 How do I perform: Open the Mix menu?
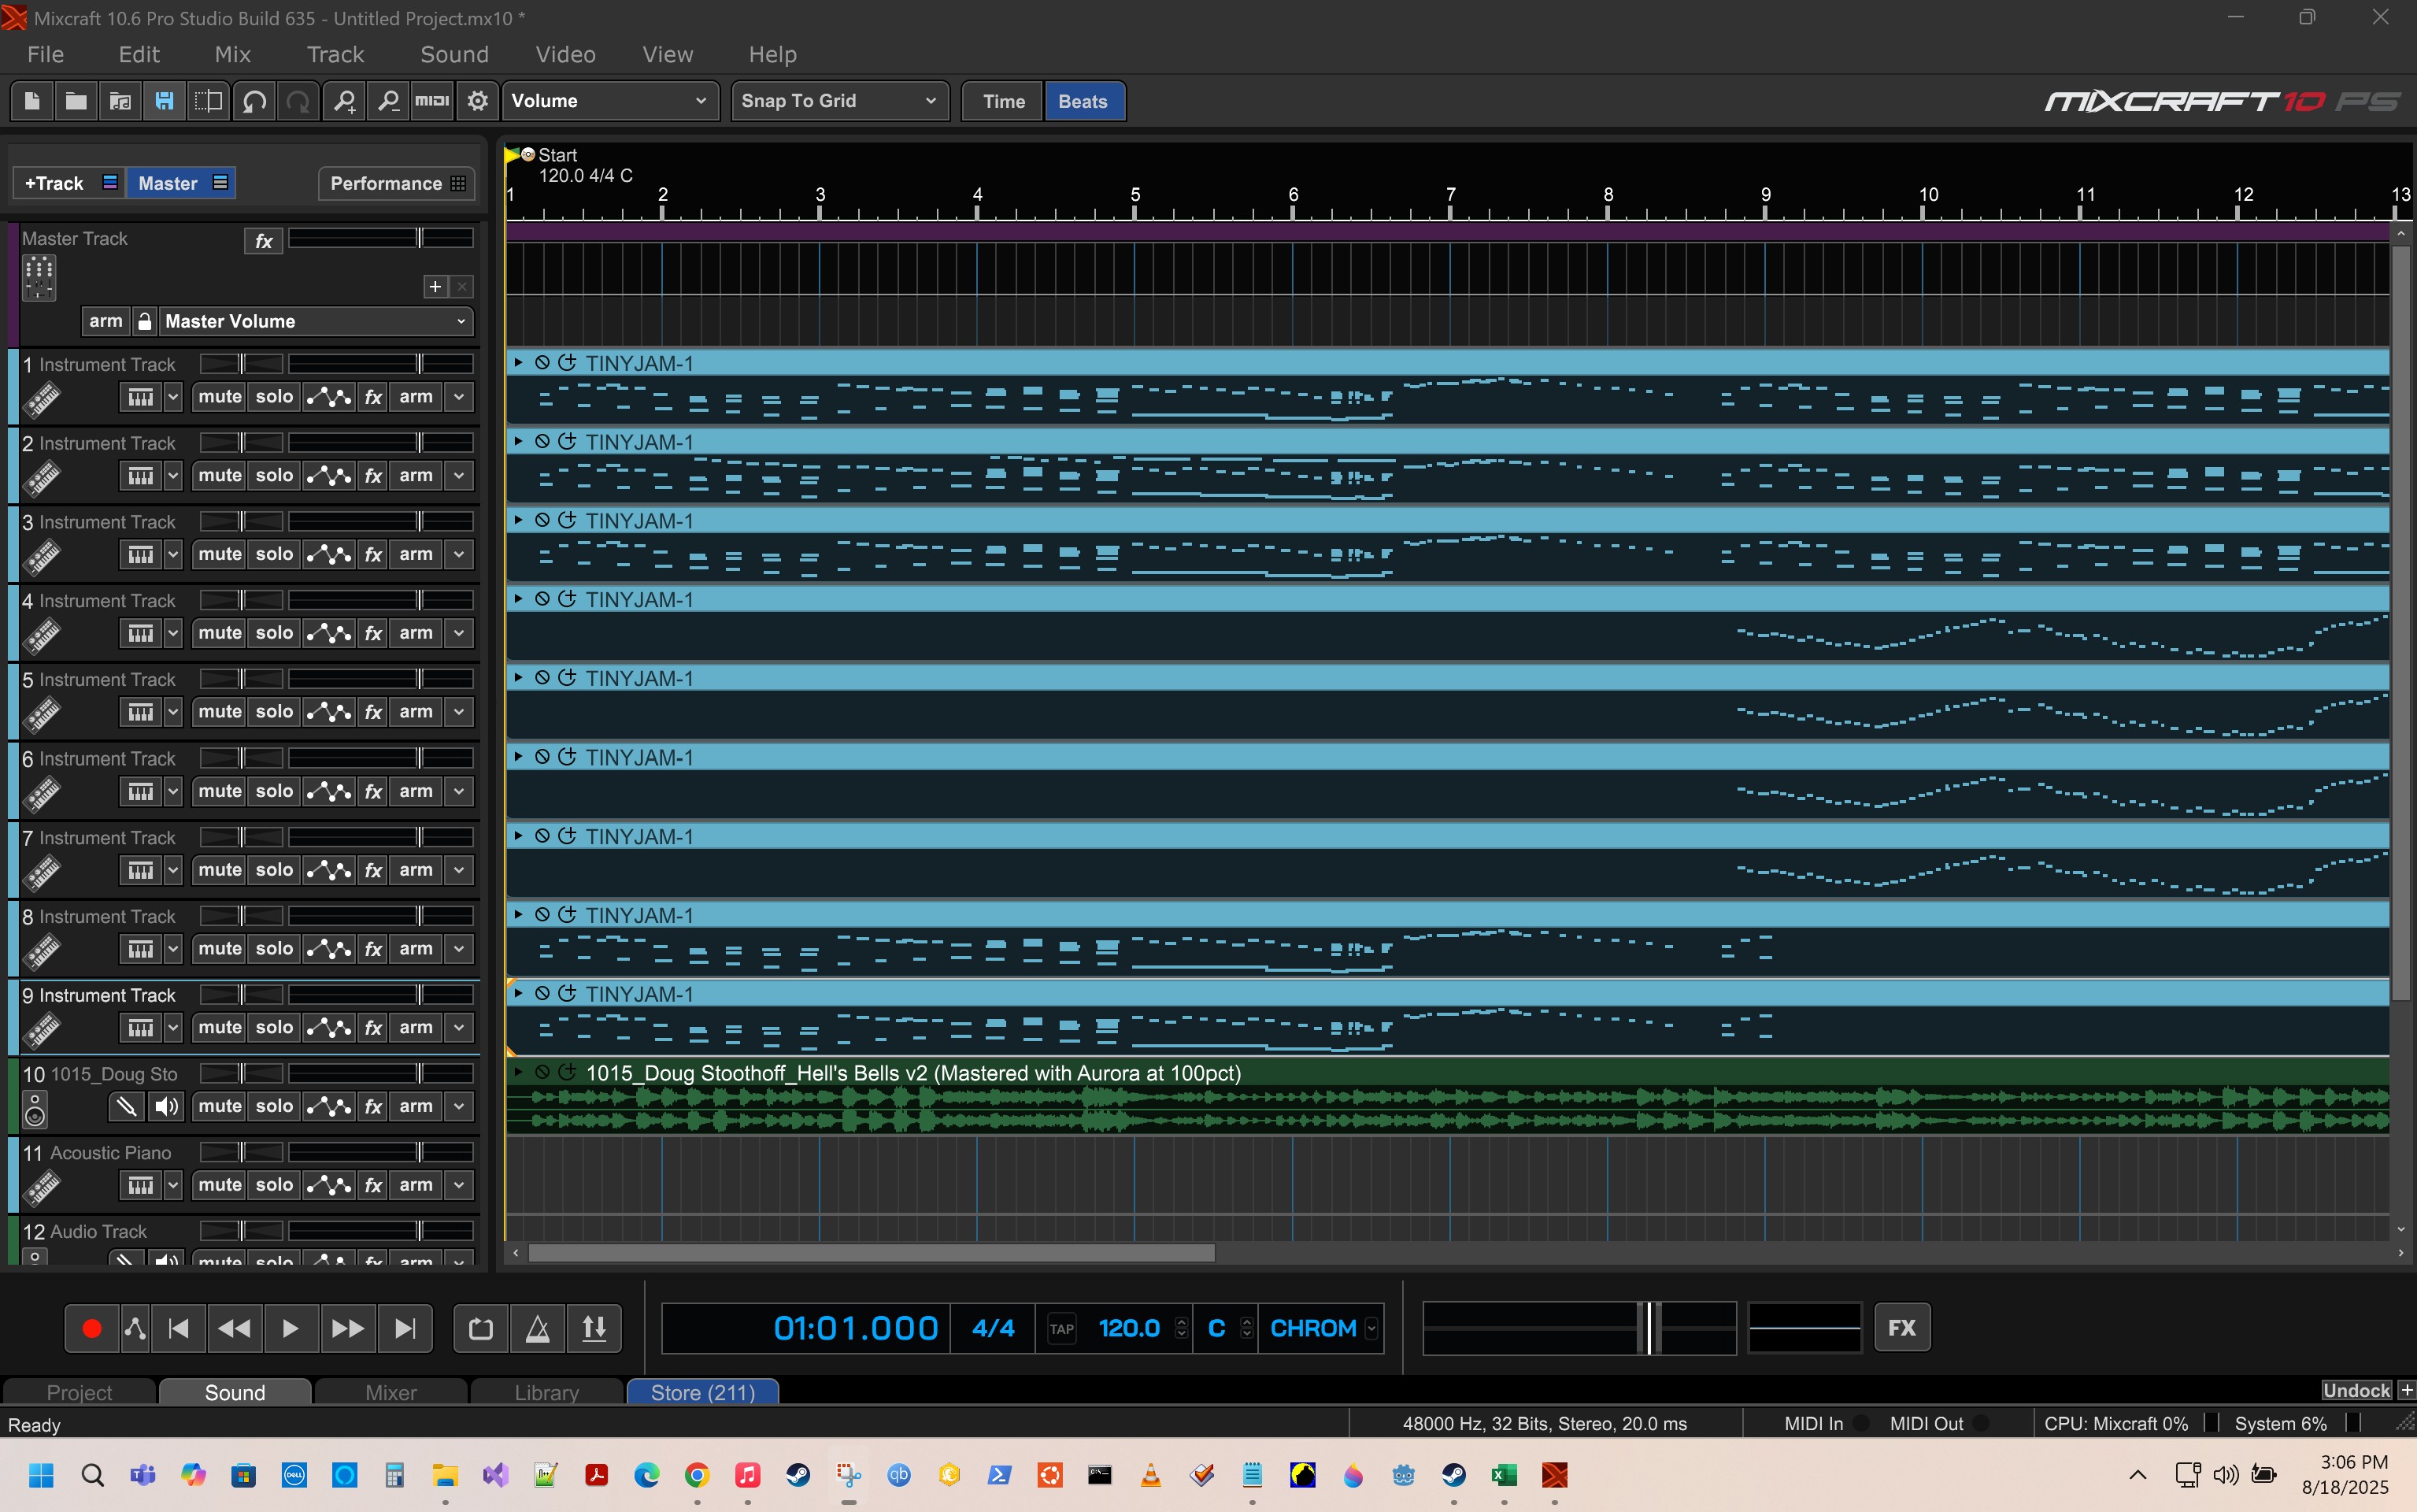click(232, 54)
